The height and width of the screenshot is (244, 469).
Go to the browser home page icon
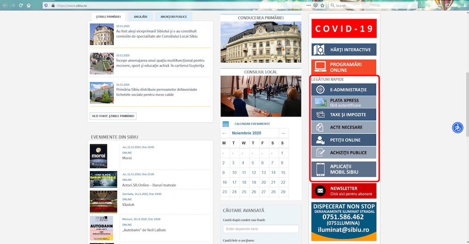[29, 5]
